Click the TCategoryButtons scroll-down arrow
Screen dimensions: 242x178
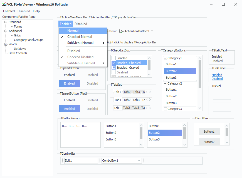point(200,108)
